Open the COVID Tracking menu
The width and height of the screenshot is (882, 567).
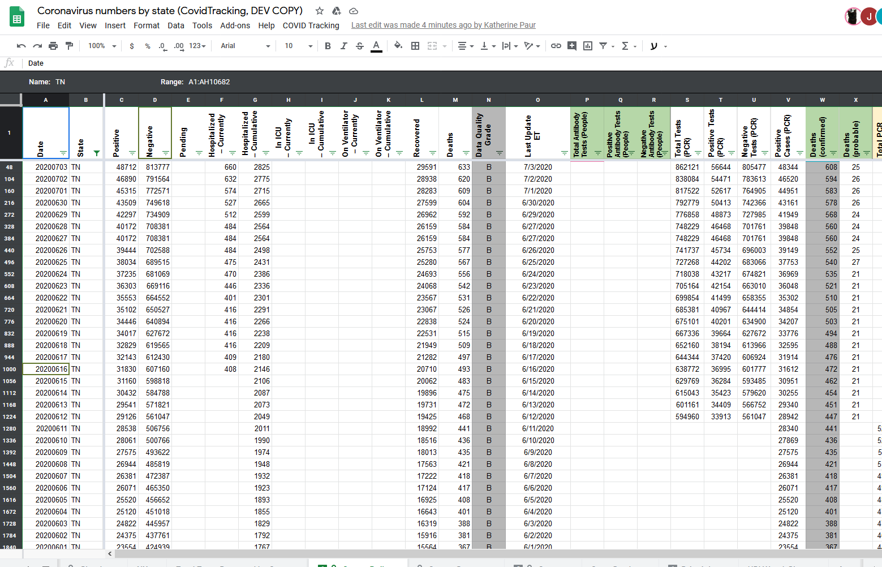[x=311, y=25]
